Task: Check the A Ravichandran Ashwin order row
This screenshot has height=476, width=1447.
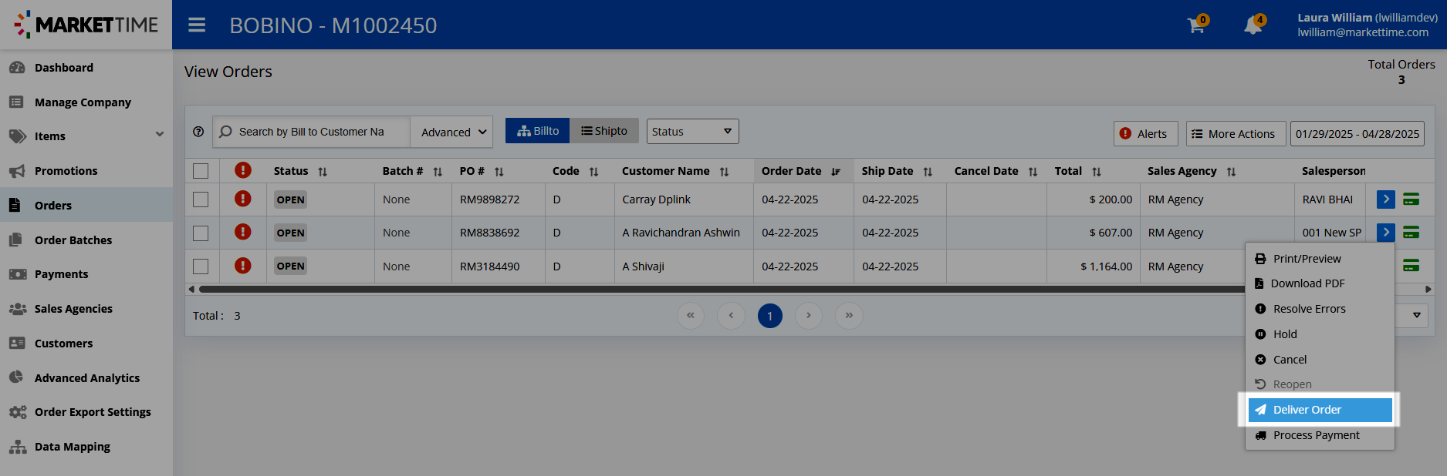Action: [x=201, y=233]
